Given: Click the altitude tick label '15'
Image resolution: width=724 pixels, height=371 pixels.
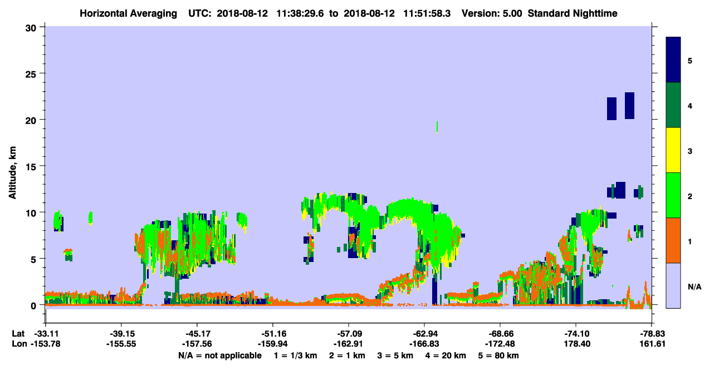Looking at the screenshot, I should tap(32, 166).
